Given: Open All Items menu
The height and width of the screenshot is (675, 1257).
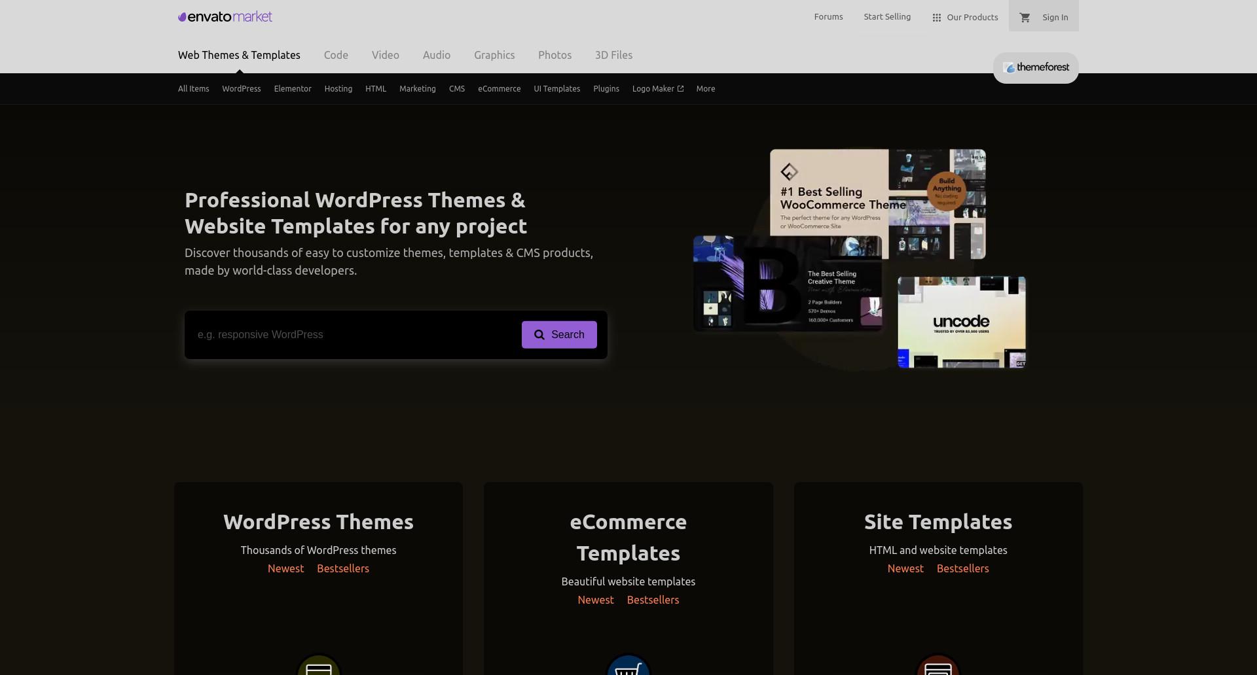Looking at the screenshot, I should [194, 89].
